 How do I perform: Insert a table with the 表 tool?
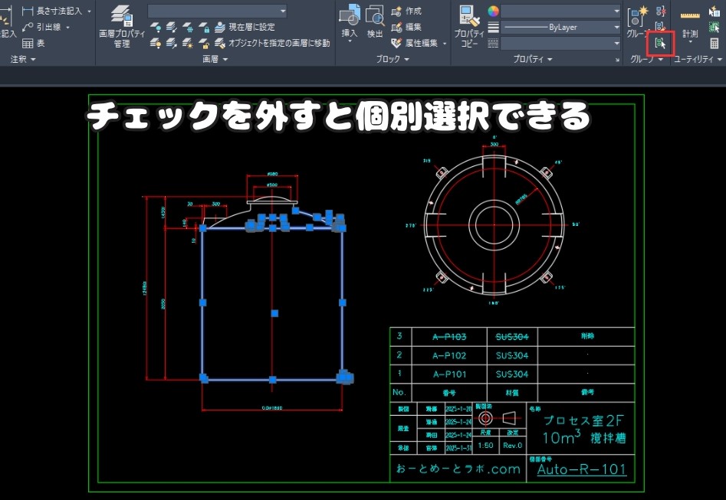click(x=33, y=43)
